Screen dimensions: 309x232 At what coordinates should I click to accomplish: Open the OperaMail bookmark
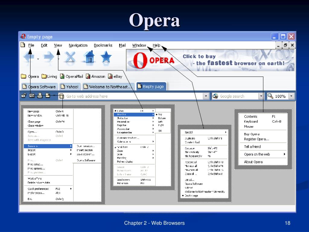click(x=72, y=76)
